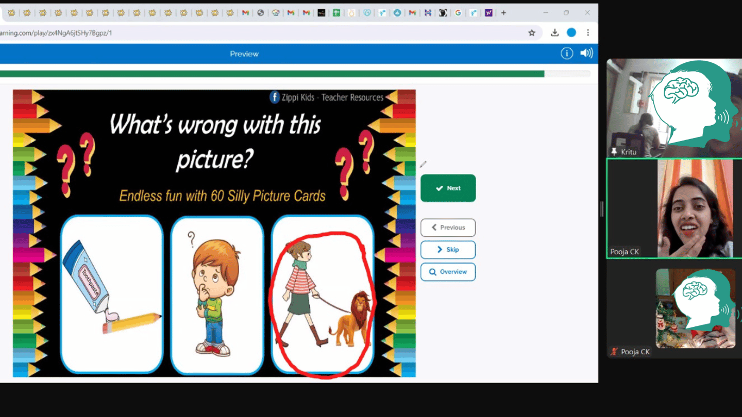742x417 pixels.
Task: Open the browser downloads icon
Action: tap(554, 33)
